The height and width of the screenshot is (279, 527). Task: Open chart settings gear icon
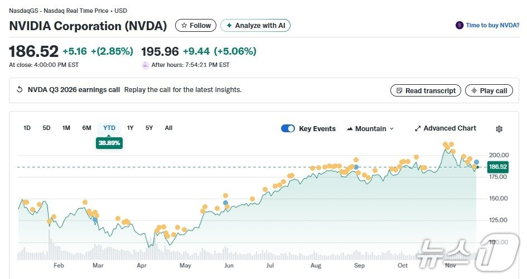pyautogui.click(x=499, y=129)
